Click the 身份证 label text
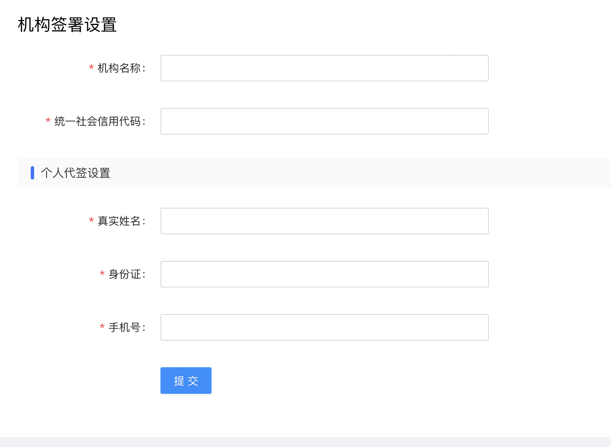611x447 pixels. point(125,274)
